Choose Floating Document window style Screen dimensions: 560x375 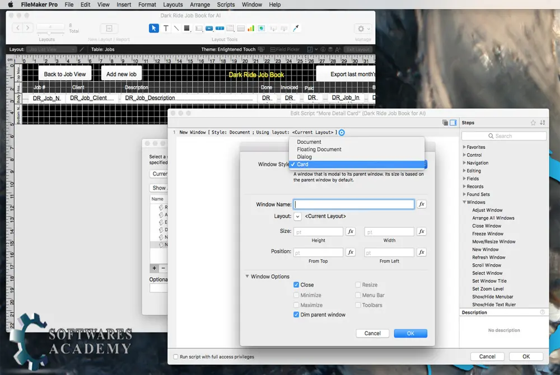point(357,149)
